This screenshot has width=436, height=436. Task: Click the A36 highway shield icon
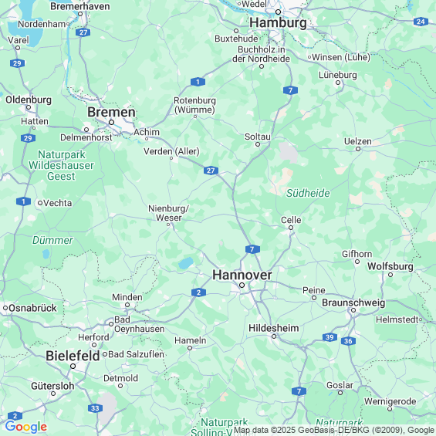348,341
